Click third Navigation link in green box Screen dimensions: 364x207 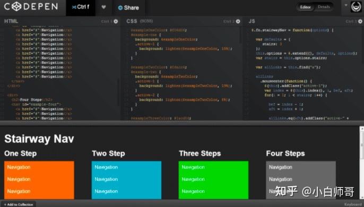tap(193, 191)
